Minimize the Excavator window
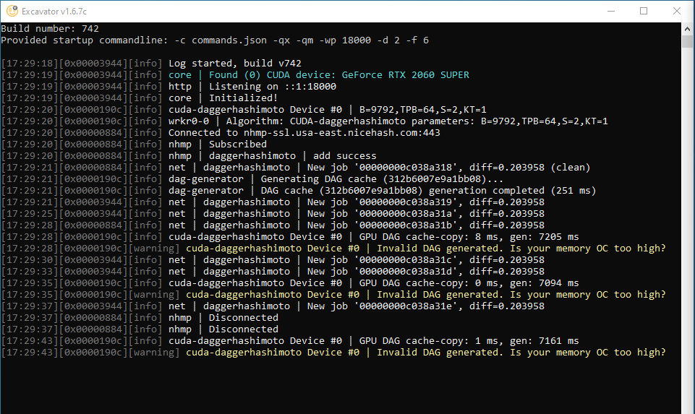 click(x=611, y=11)
